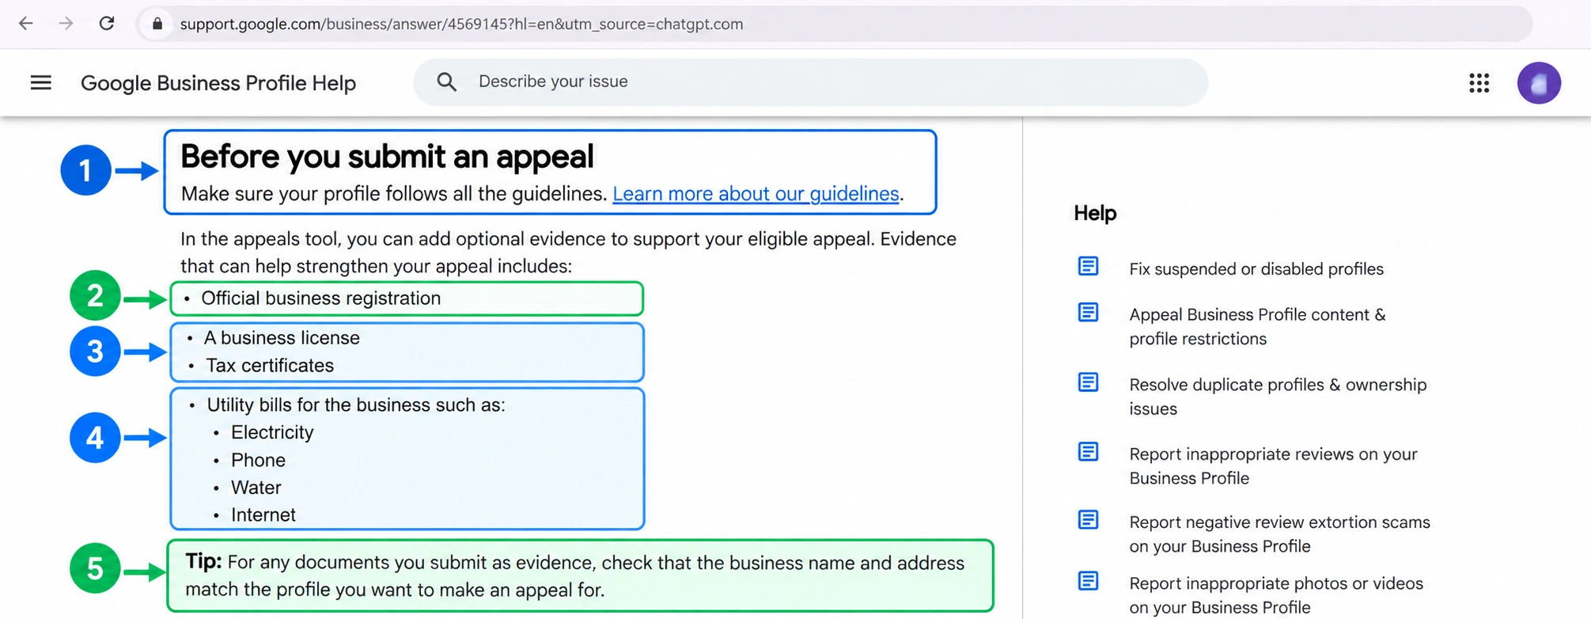Click the 'Internet' sub-bullet

pos(263,515)
